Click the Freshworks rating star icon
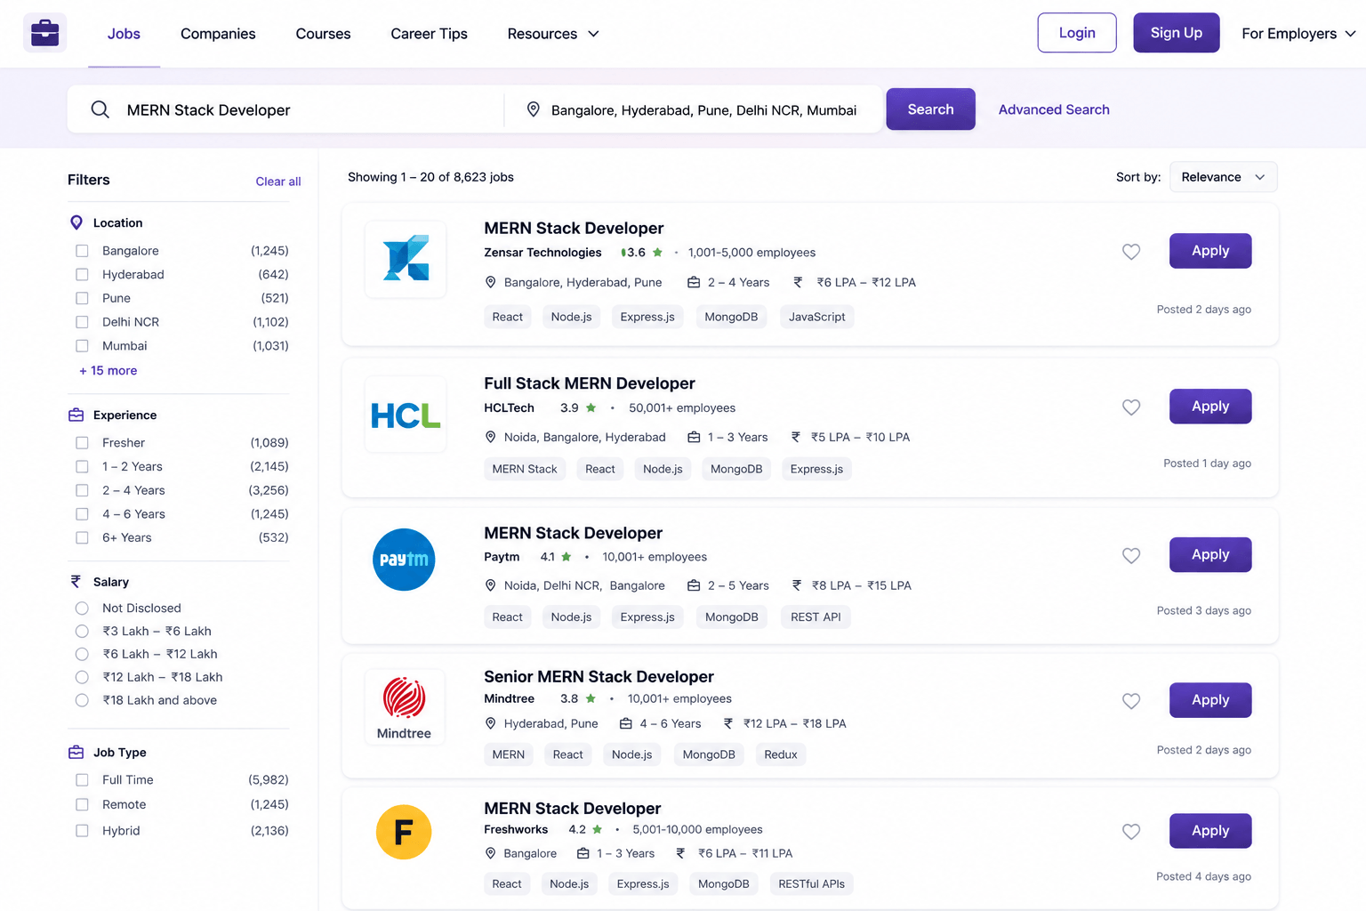The height and width of the screenshot is (911, 1366). [598, 830]
